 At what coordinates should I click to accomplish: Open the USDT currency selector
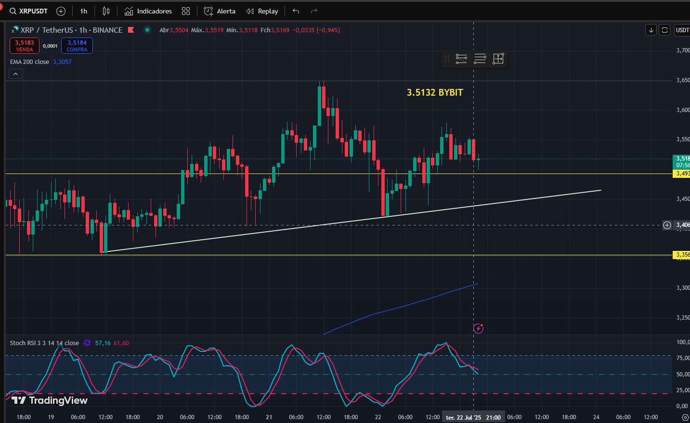682,30
